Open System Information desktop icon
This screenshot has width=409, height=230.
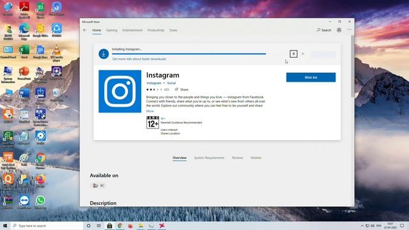pos(8,75)
